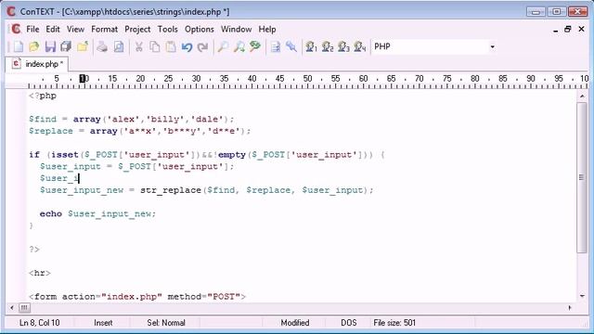Open the Edit menu
Screen dimensions: 594x334
tap(53, 29)
